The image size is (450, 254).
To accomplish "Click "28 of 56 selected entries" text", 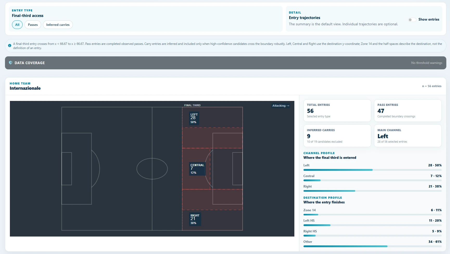I will (x=392, y=142).
